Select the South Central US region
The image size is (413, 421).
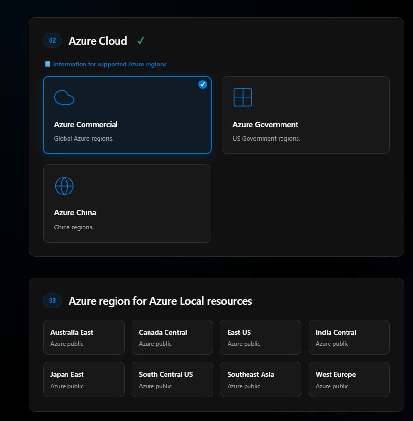pyautogui.click(x=172, y=379)
